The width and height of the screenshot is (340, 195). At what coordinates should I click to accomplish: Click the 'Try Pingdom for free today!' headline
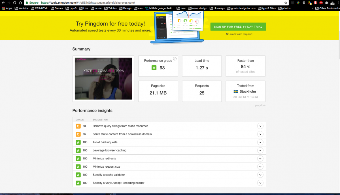(110, 24)
